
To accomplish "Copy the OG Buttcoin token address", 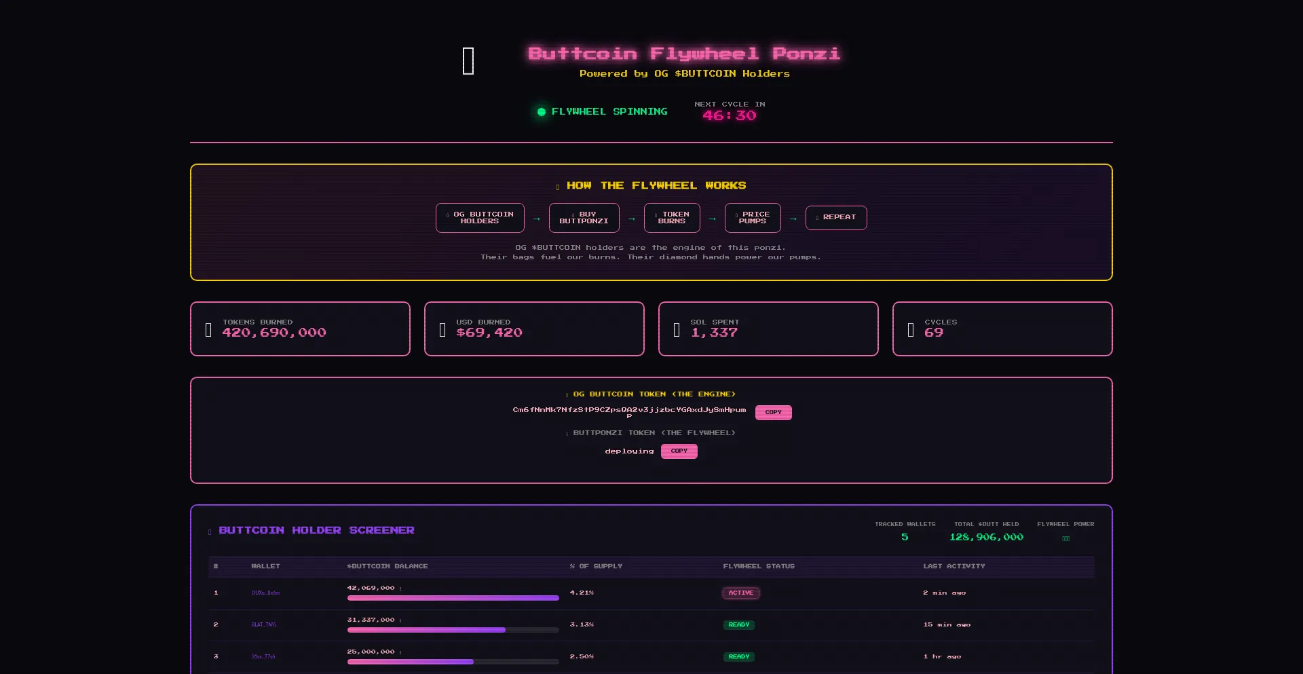I will 773,412.
